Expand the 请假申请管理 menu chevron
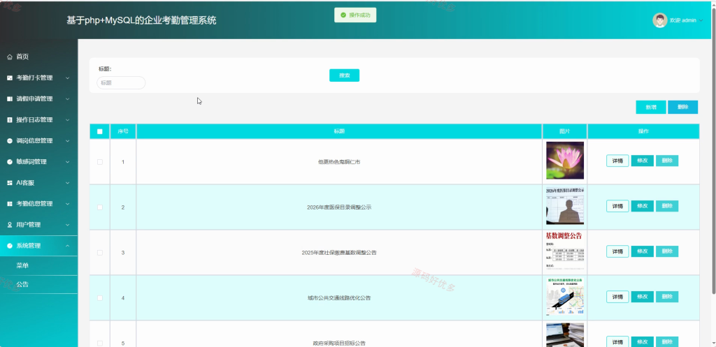 (68, 99)
